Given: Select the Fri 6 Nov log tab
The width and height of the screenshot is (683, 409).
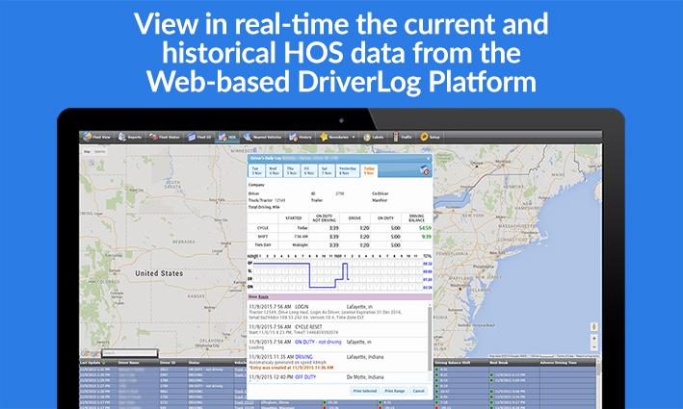Looking at the screenshot, I should tap(308, 170).
